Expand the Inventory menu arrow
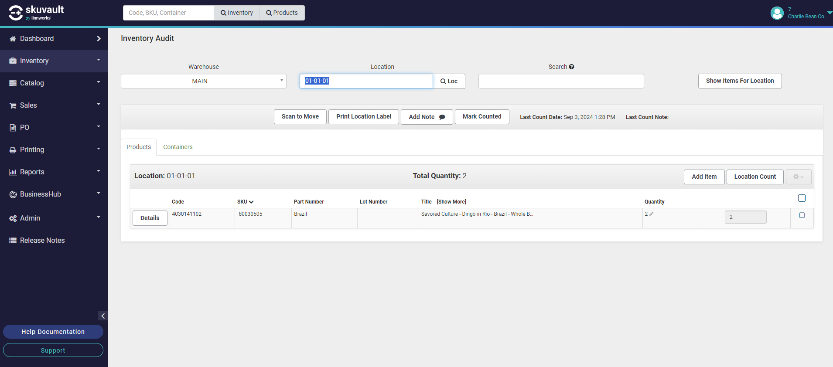 [99, 60]
